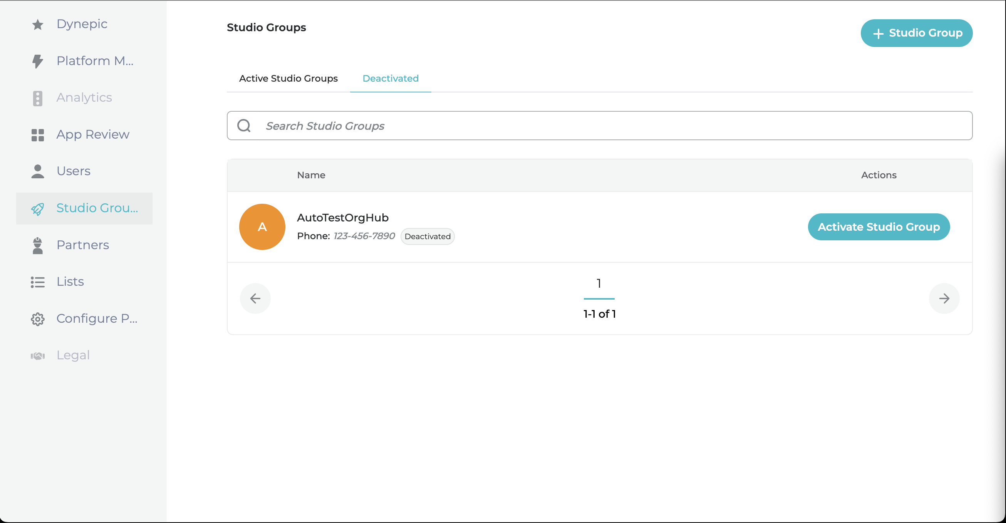Click the Lists bullet icon
The height and width of the screenshot is (523, 1006).
37,282
